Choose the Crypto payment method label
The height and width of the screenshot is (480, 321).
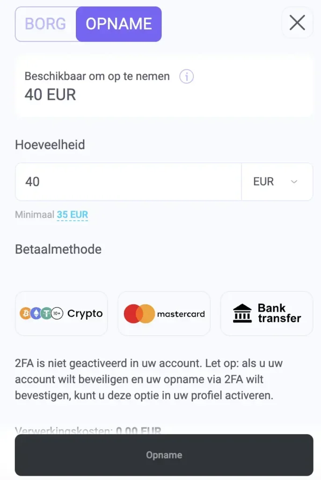point(85,314)
